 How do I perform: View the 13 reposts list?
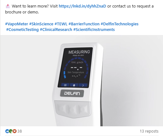(x=149, y=131)
